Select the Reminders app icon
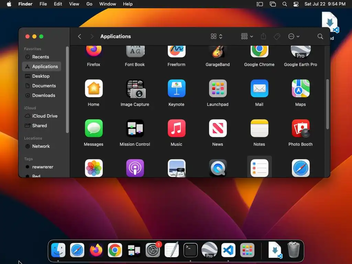Image resolution: width=352 pixels, height=264 pixels. [x=259, y=168]
